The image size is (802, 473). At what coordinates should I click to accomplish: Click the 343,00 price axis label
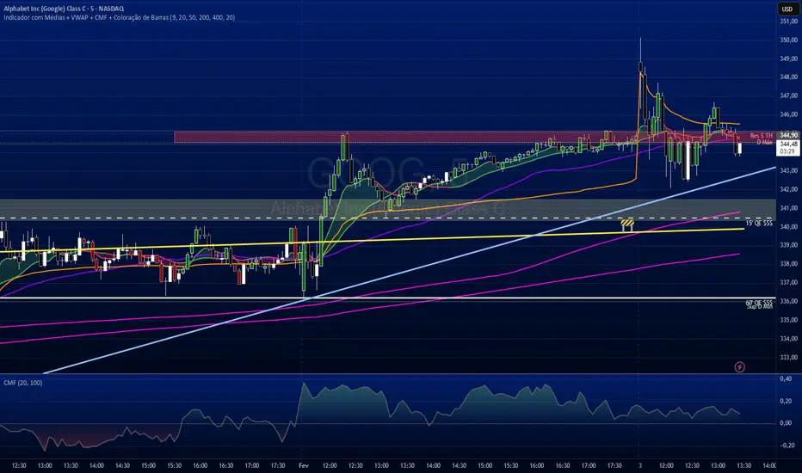(x=789, y=171)
